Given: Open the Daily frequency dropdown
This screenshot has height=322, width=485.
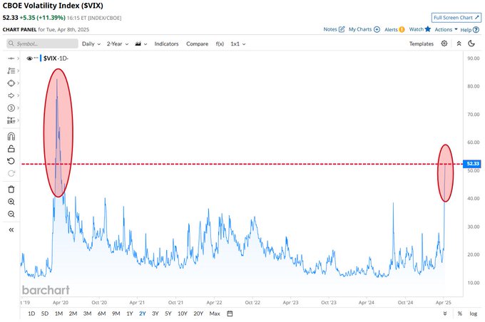Looking at the screenshot, I should pos(91,43).
